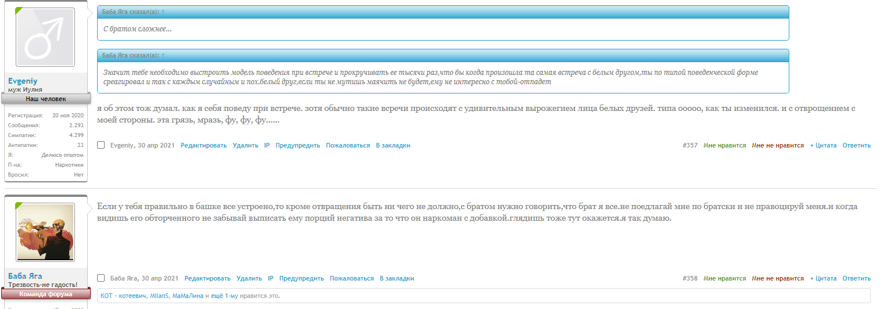
Task: Expand likes list via ещё 1-му
Action: point(224,296)
